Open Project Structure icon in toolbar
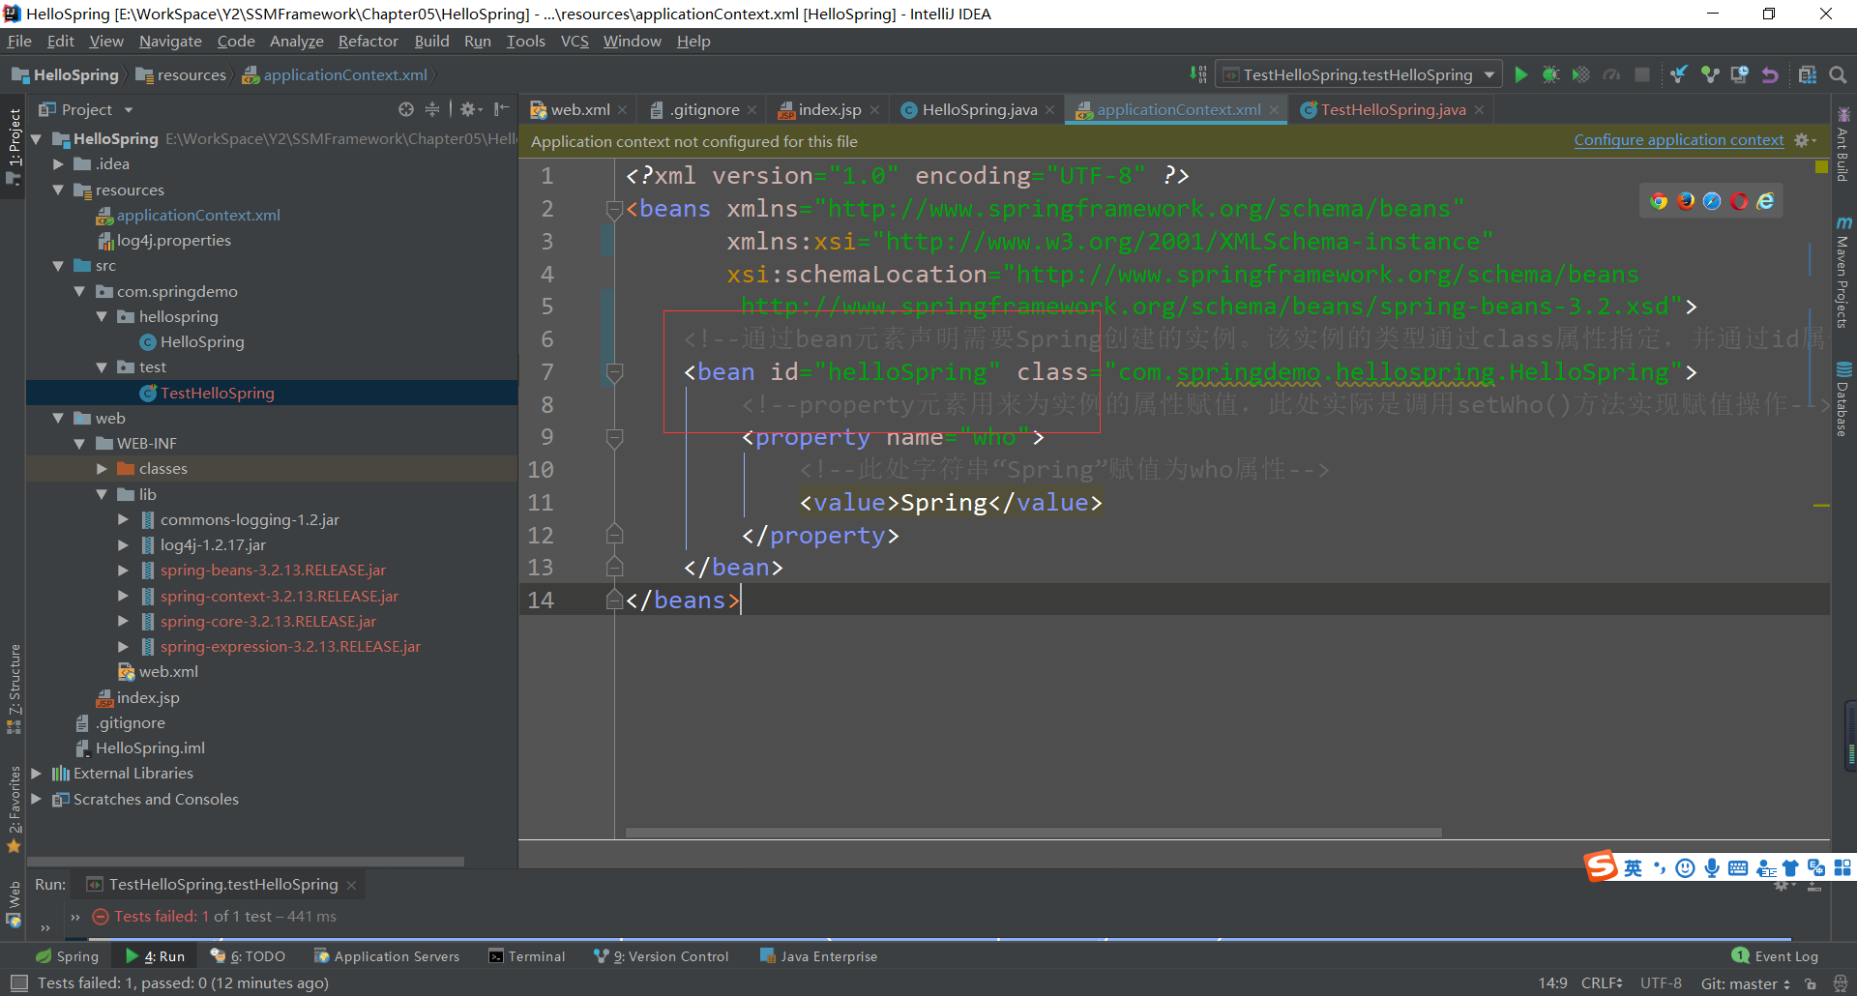1857x996 pixels. [1807, 74]
